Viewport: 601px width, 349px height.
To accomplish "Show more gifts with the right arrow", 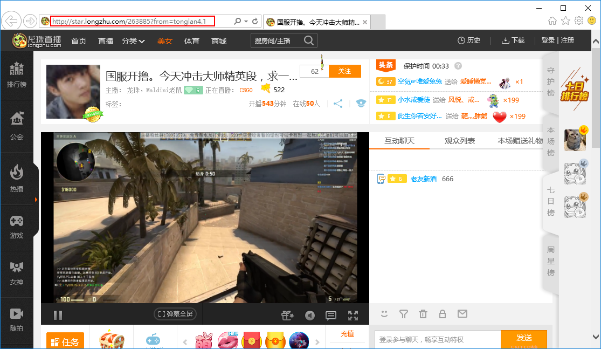I will point(317,342).
